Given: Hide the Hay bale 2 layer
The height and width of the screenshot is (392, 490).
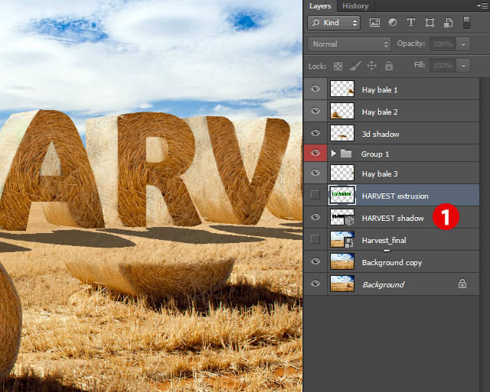Looking at the screenshot, I should [x=315, y=111].
